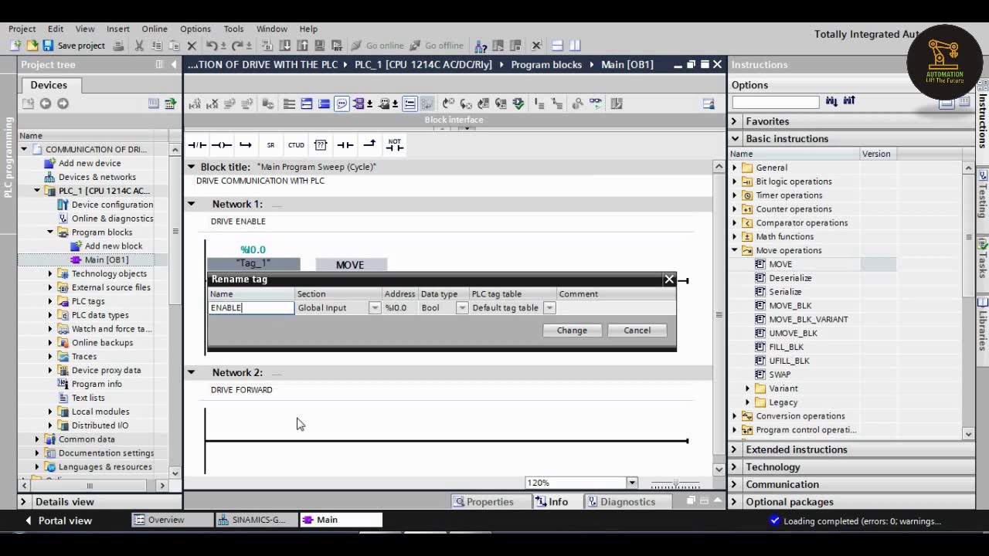This screenshot has width=989, height=556.
Task: Navigate forward in the project tree
Action: (63, 103)
